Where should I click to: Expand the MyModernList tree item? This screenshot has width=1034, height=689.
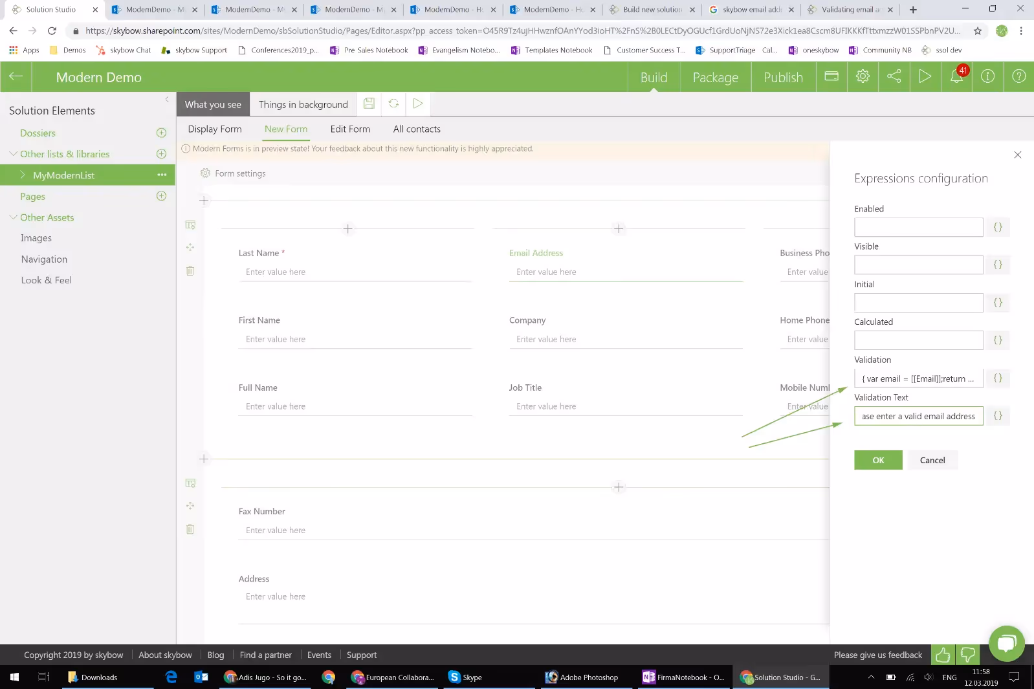[x=23, y=175]
